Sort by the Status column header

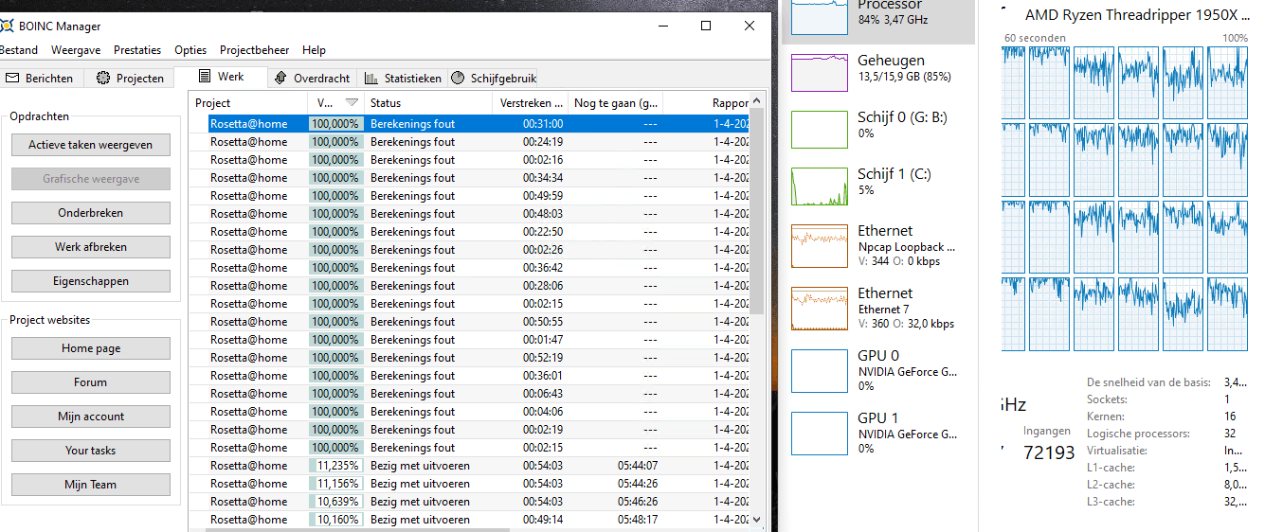(x=428, y=103)
